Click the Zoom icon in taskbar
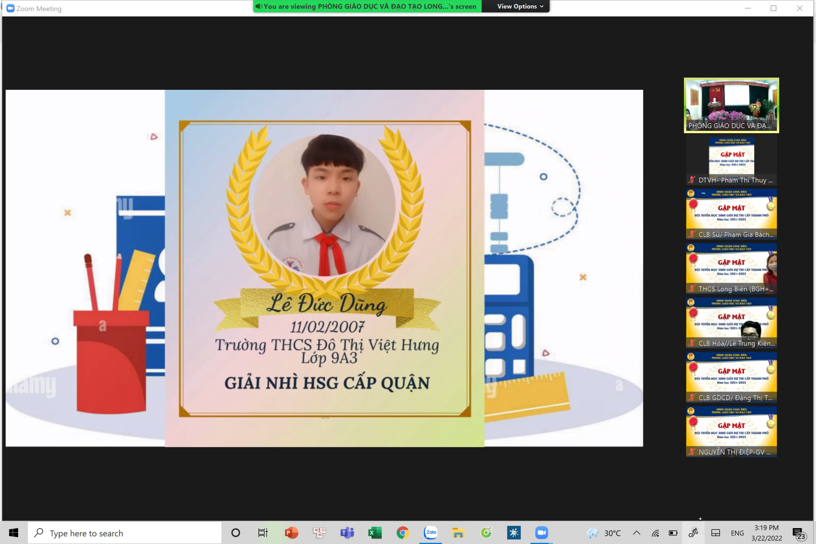816x544 pixels. (x=541, y=533)
